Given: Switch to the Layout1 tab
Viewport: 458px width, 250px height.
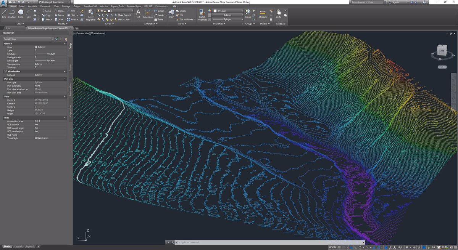Looking at the screenshot, I should click(18, 247).
